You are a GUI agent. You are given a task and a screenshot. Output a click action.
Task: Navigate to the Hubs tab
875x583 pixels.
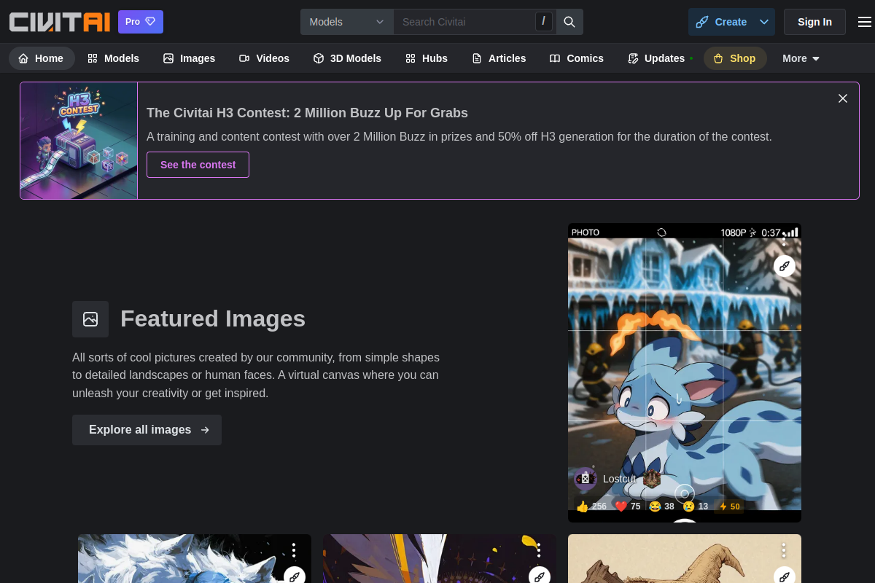[x=427, y=58]
